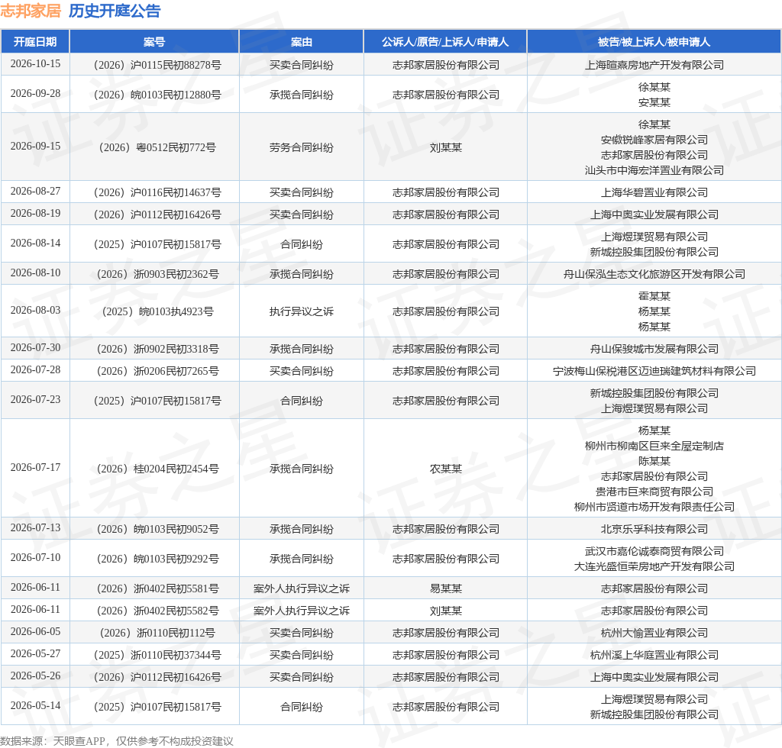Click the 被告/被上诉人/被申请人 header
The width and height of the screenshot is (782, 748).
click(654, 42)
